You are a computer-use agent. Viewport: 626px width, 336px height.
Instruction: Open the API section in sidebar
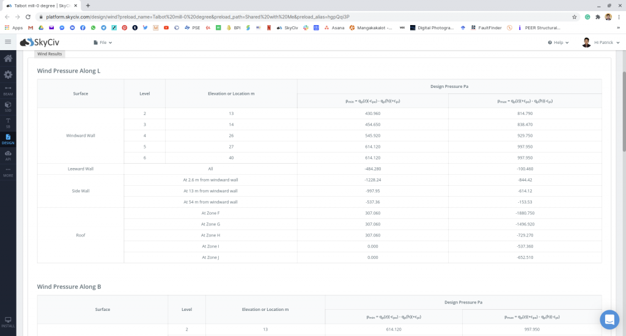click(8, 155)
